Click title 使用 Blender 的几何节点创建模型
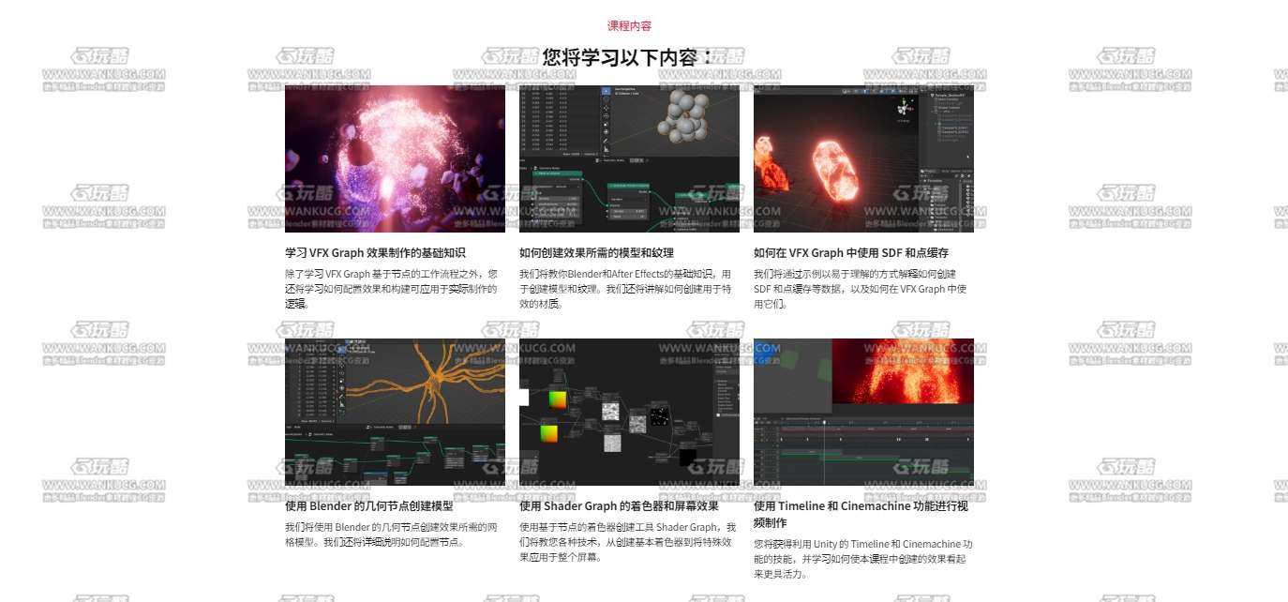This screenshot has width=1288, height=602. pos(368,506)
